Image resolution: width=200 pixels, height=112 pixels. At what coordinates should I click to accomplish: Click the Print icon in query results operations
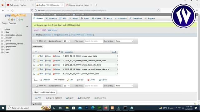[36, 98]
